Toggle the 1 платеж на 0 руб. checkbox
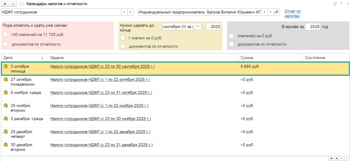 point(123,38)
